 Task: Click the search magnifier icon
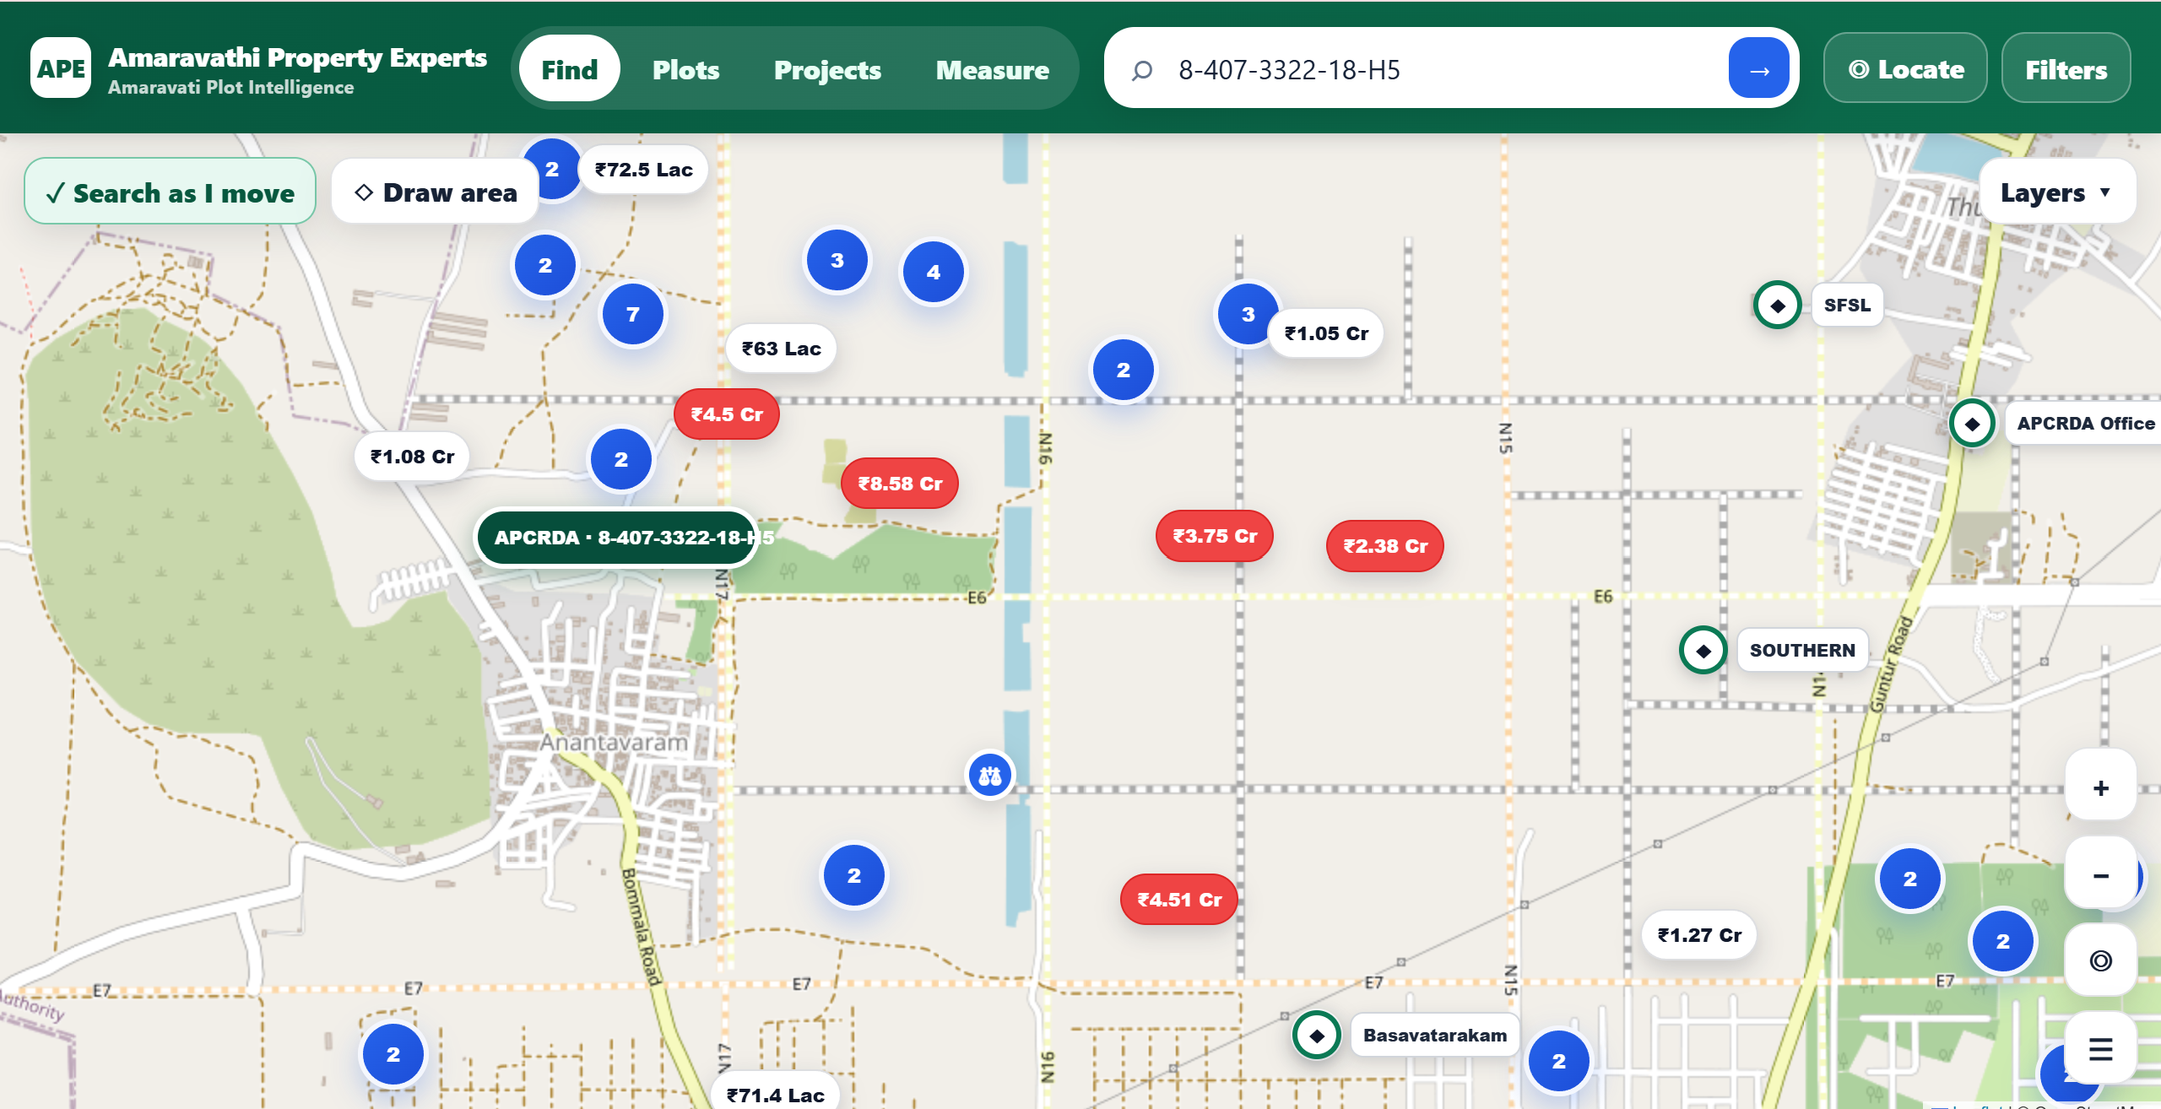(x=1142, y=70)
